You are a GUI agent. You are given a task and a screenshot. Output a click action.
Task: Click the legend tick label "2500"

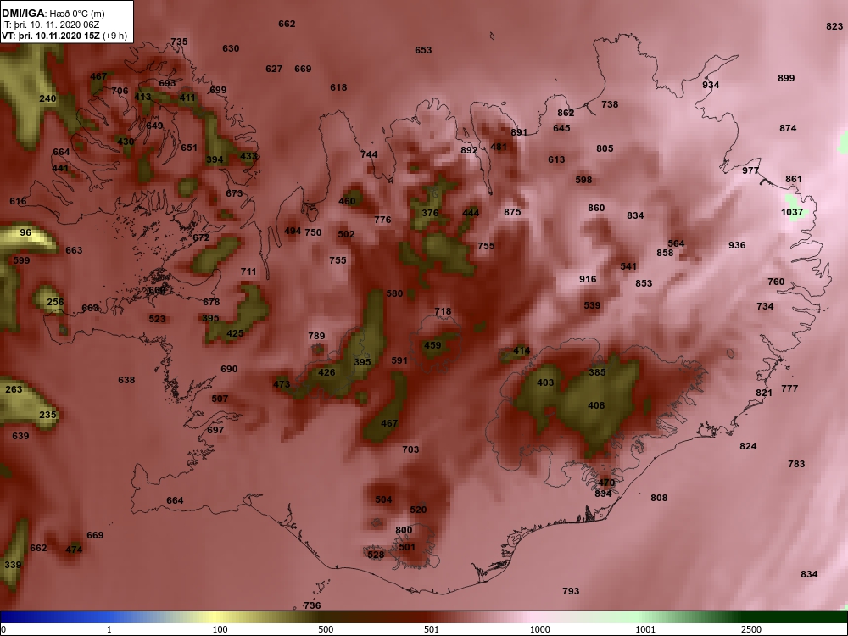(751, 629)
